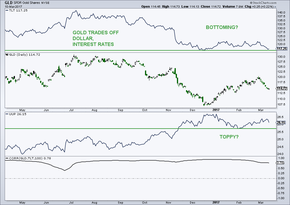
Task: Click the Jul label under the GLD panel
Action: click(71, 110)
